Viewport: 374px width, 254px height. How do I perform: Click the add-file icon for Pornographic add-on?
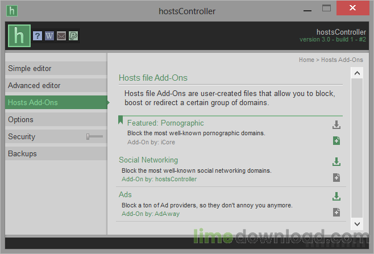tap(336, 141)
